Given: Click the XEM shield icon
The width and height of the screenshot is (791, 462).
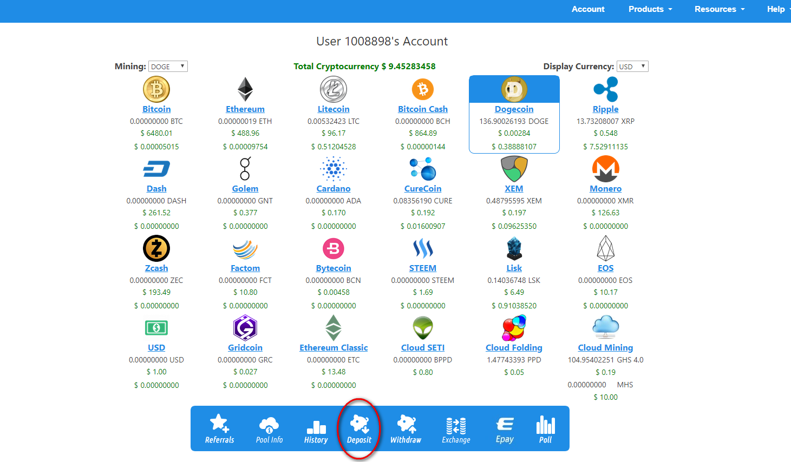Looking at the screenshot, I should point(514,169).
